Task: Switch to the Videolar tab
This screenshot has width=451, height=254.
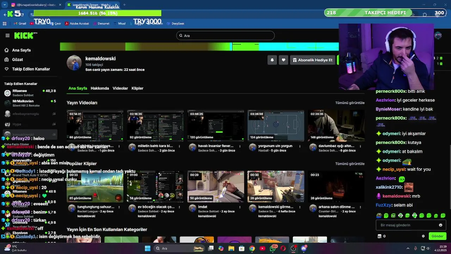Action: (x=120, y=88)
